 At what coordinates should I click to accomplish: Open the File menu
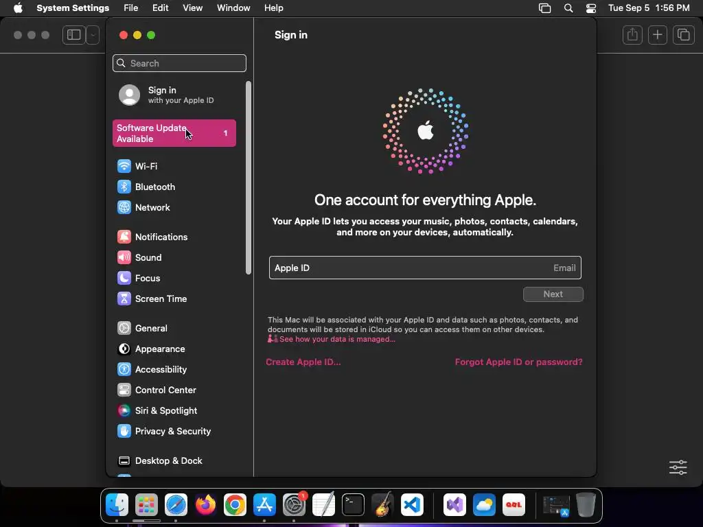click(131, 8)
